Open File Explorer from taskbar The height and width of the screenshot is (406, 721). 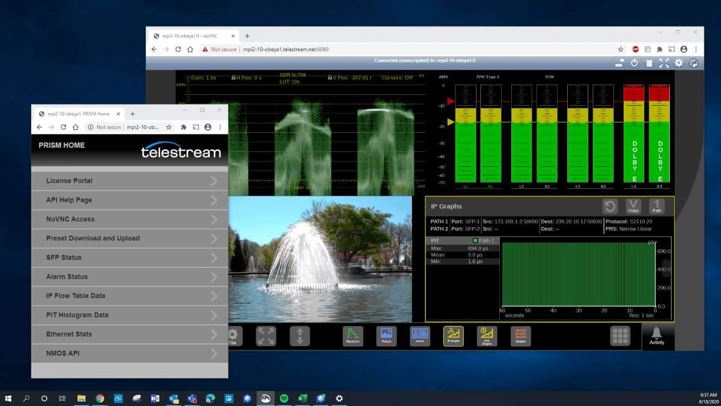tap(81, 398)
